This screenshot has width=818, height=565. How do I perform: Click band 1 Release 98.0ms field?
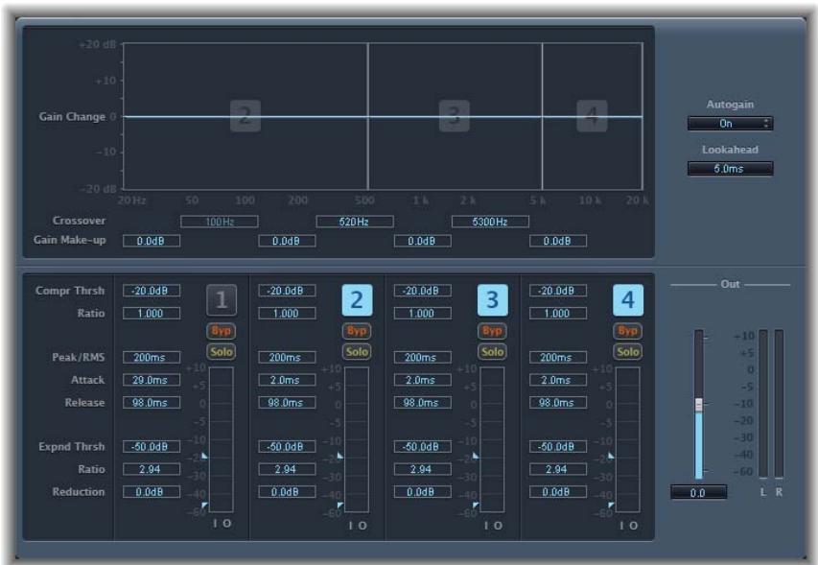point(152,403)
